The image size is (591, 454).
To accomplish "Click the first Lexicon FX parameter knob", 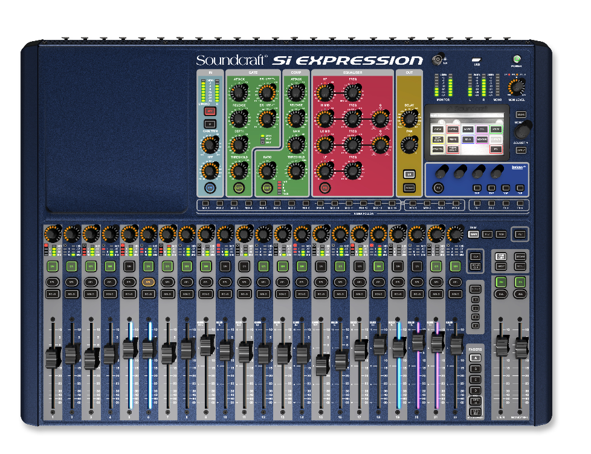I will coord(441,173).
